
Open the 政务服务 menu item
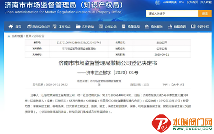157,27
